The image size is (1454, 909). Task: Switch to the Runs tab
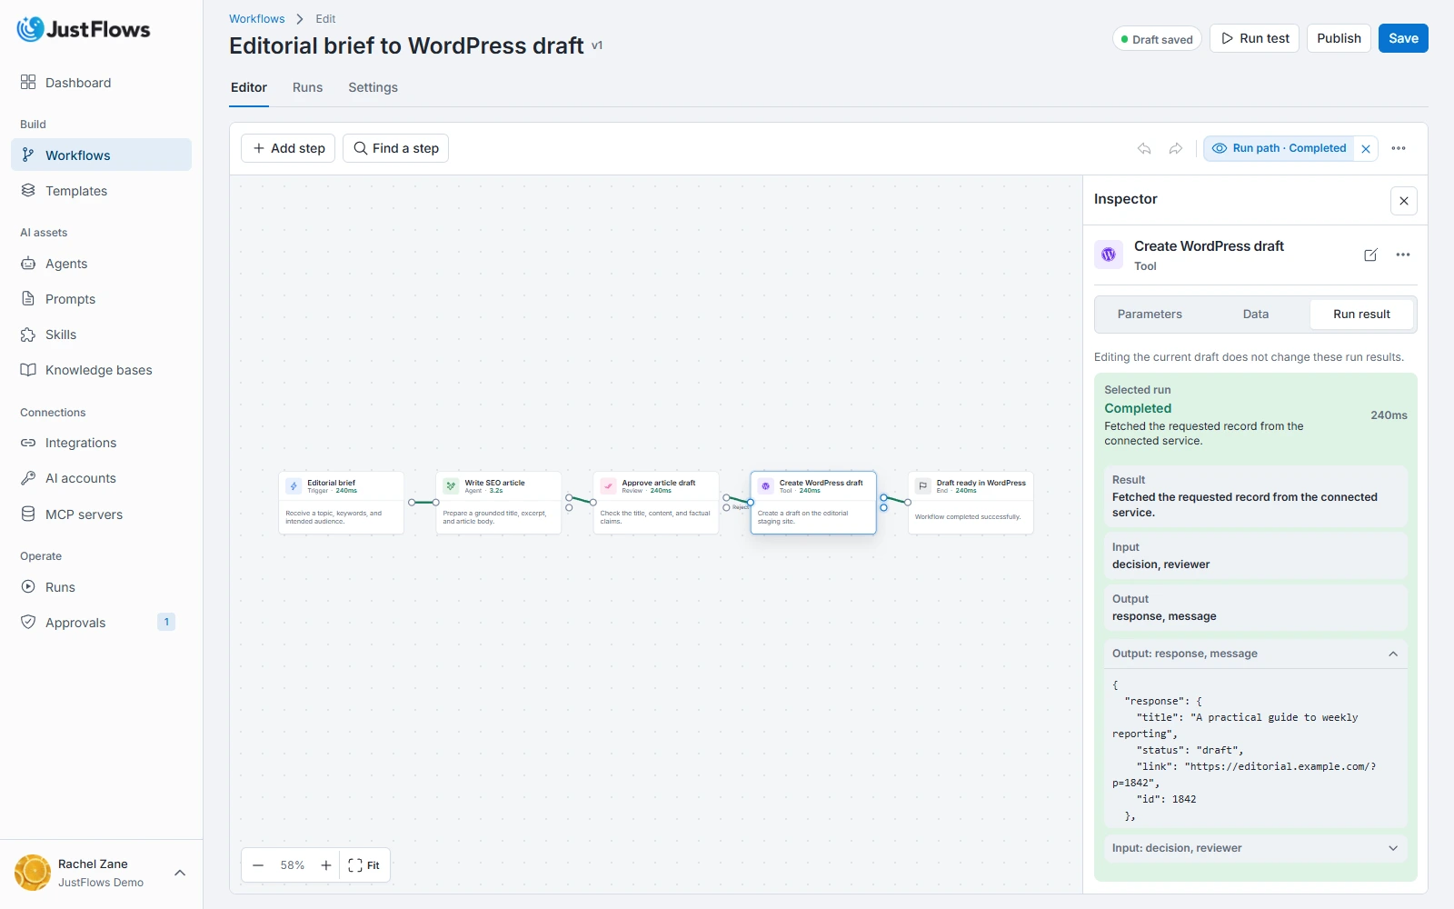[x=307, y=88]
